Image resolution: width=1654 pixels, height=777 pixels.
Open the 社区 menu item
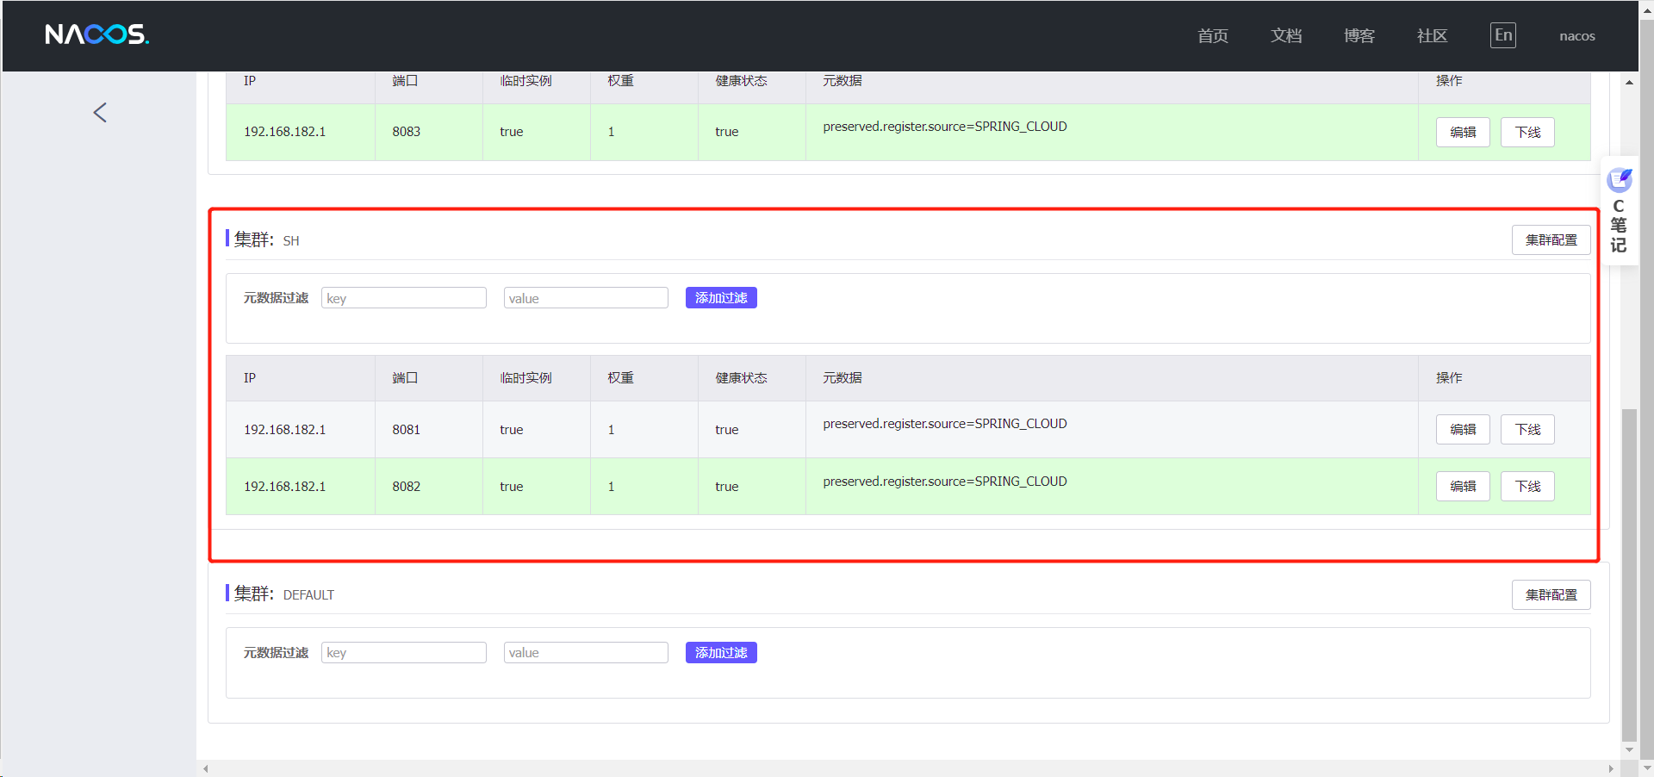pos(1433,35)
